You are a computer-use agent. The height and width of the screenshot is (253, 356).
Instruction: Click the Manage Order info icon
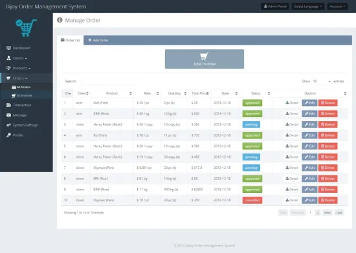[x=60, y=20]
